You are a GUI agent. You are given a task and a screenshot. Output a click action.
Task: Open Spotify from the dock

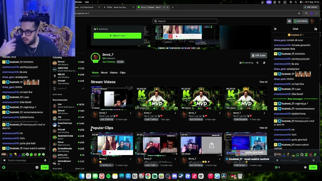point(108,176)
